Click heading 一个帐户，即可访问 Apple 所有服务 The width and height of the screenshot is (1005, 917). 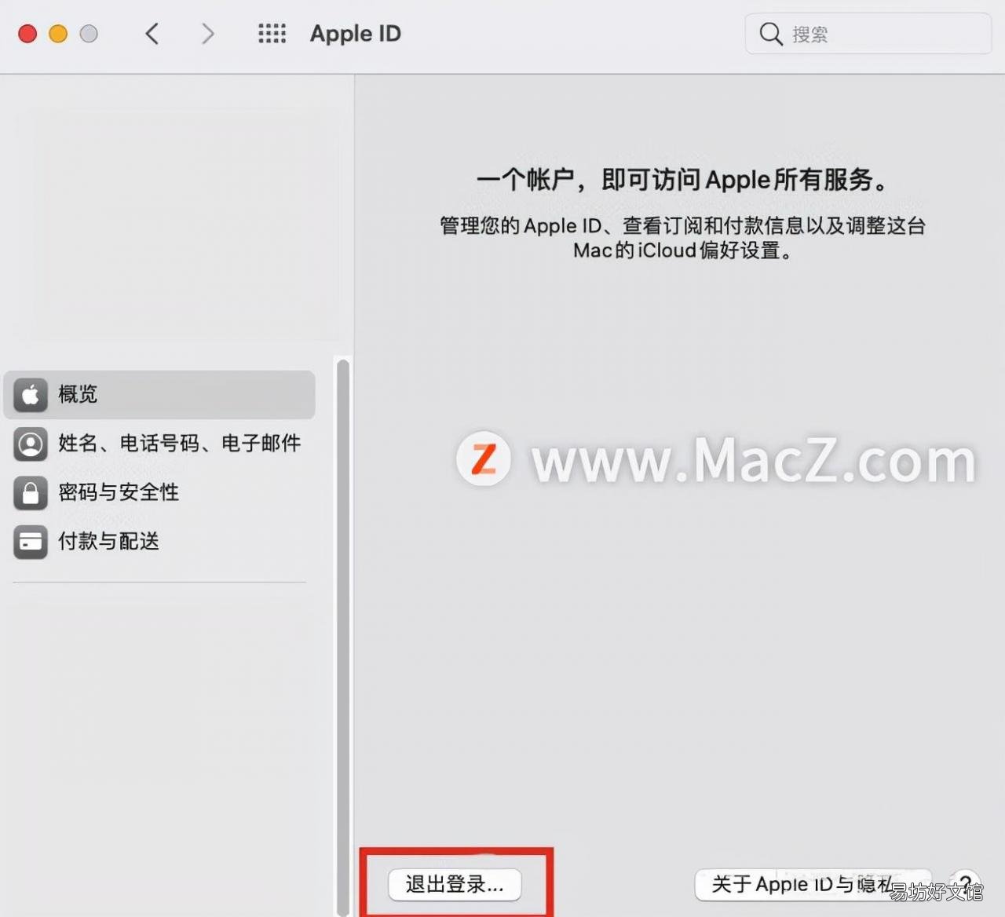(682, 180)
